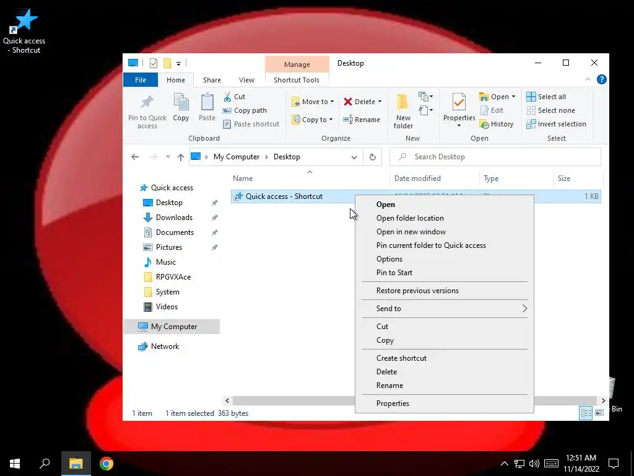Click the File Explorer taskbar icon
634x476 pixels.
76,464
